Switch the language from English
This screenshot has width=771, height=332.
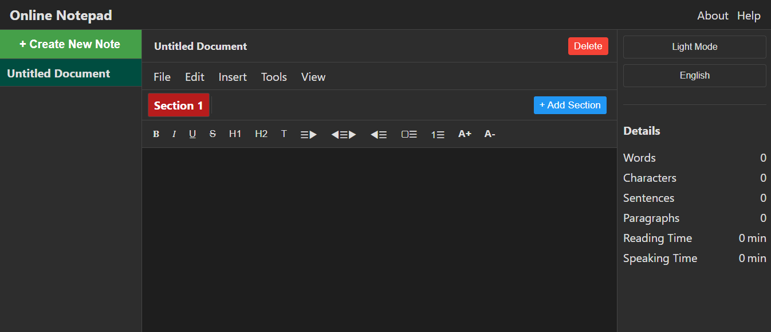click(x=694, y=75)
